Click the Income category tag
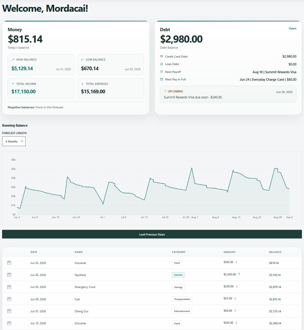Viewport: 304px width, 330px height. point(178,275)
